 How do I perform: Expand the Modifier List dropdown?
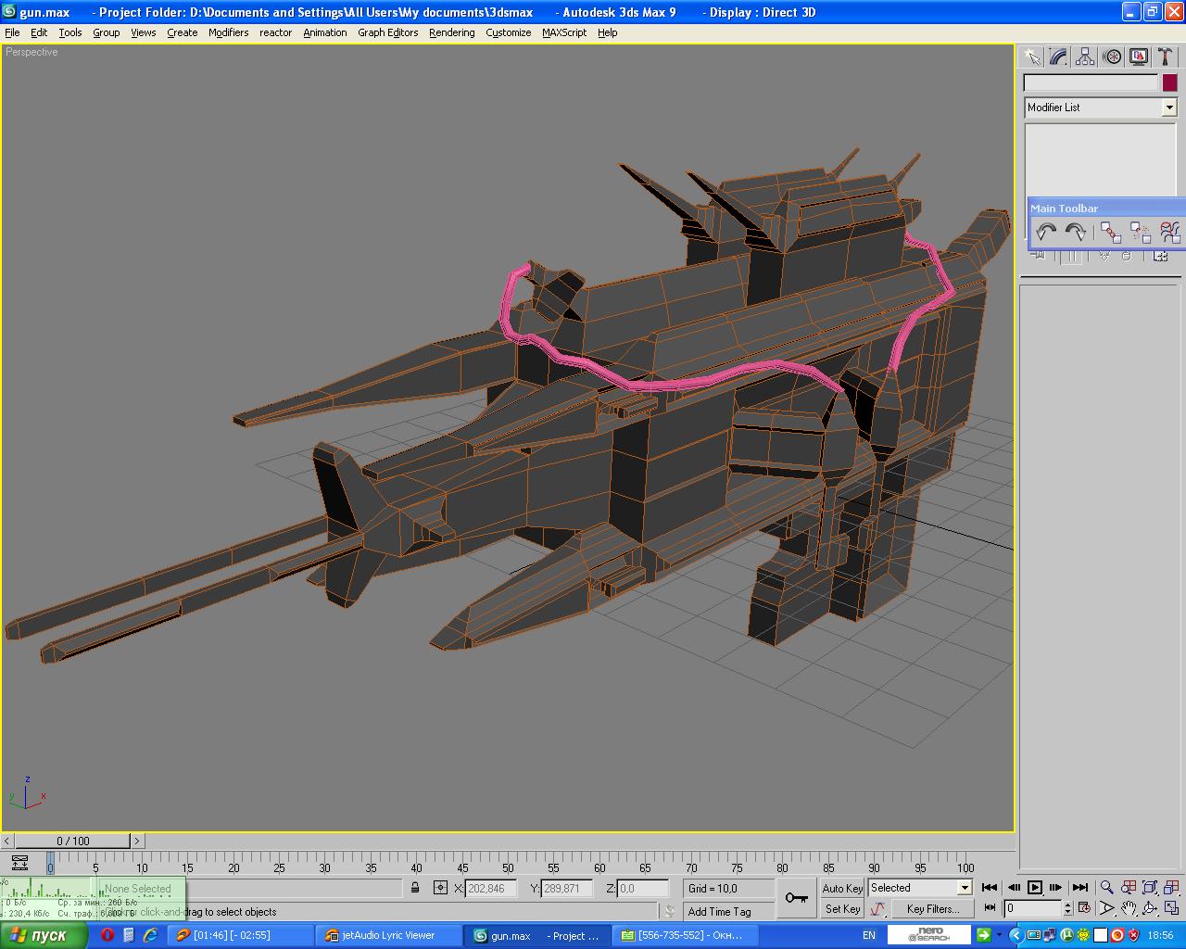click(x=1168, y=108)
